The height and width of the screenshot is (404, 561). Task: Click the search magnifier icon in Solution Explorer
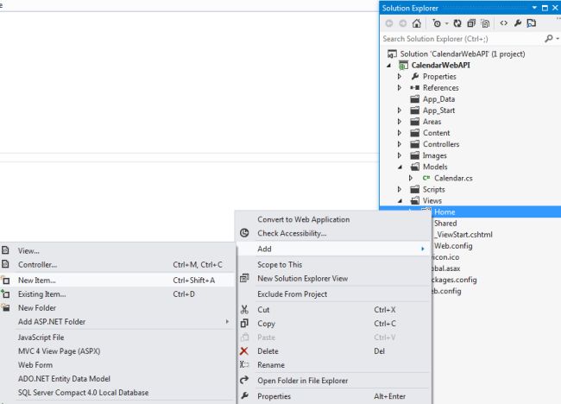[x=548, y=38]
